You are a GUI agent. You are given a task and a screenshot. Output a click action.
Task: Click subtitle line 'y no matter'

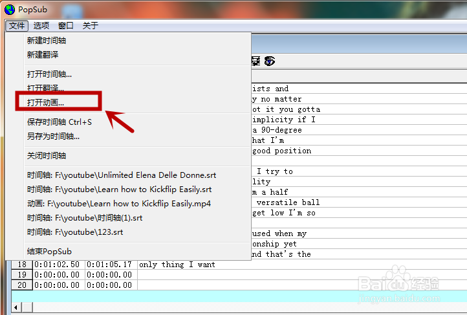click(x=277, y=99)
